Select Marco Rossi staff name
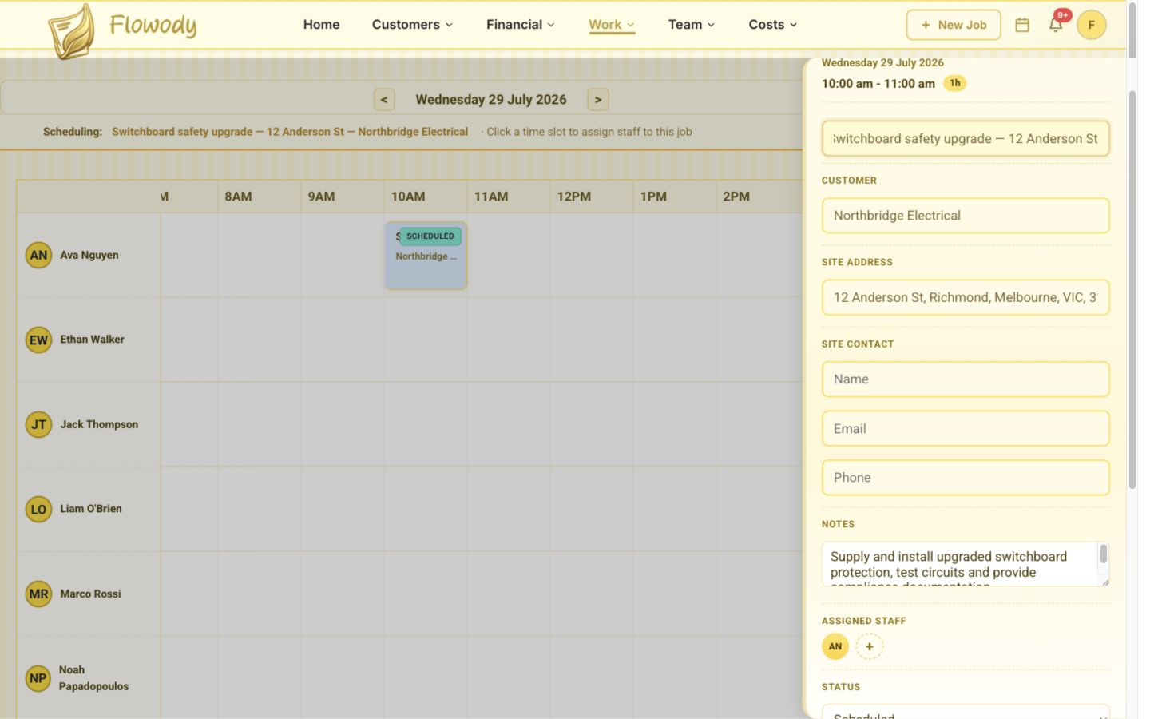Image resolution: width=1150 pixels, height=719 pixels. coord(91,594)
